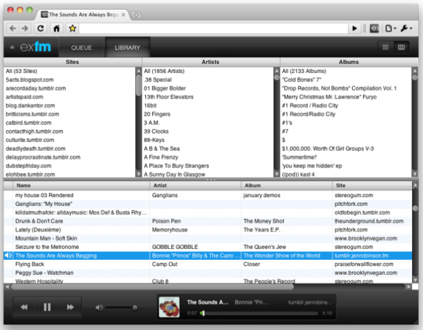423x330 pixels.
Task: Pause the currently playing song
Action: pyautogui.click(x=48, y=307)
